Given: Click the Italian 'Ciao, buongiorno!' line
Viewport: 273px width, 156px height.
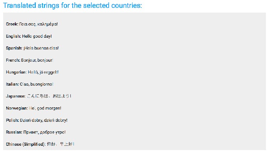Looking at the screenshot, I should point(29,84).
